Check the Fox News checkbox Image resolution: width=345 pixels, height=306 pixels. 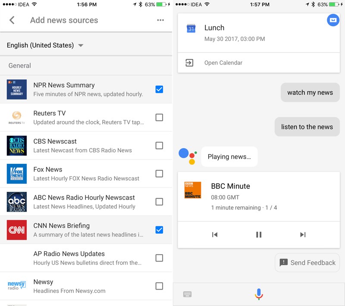tap(159, 174)
